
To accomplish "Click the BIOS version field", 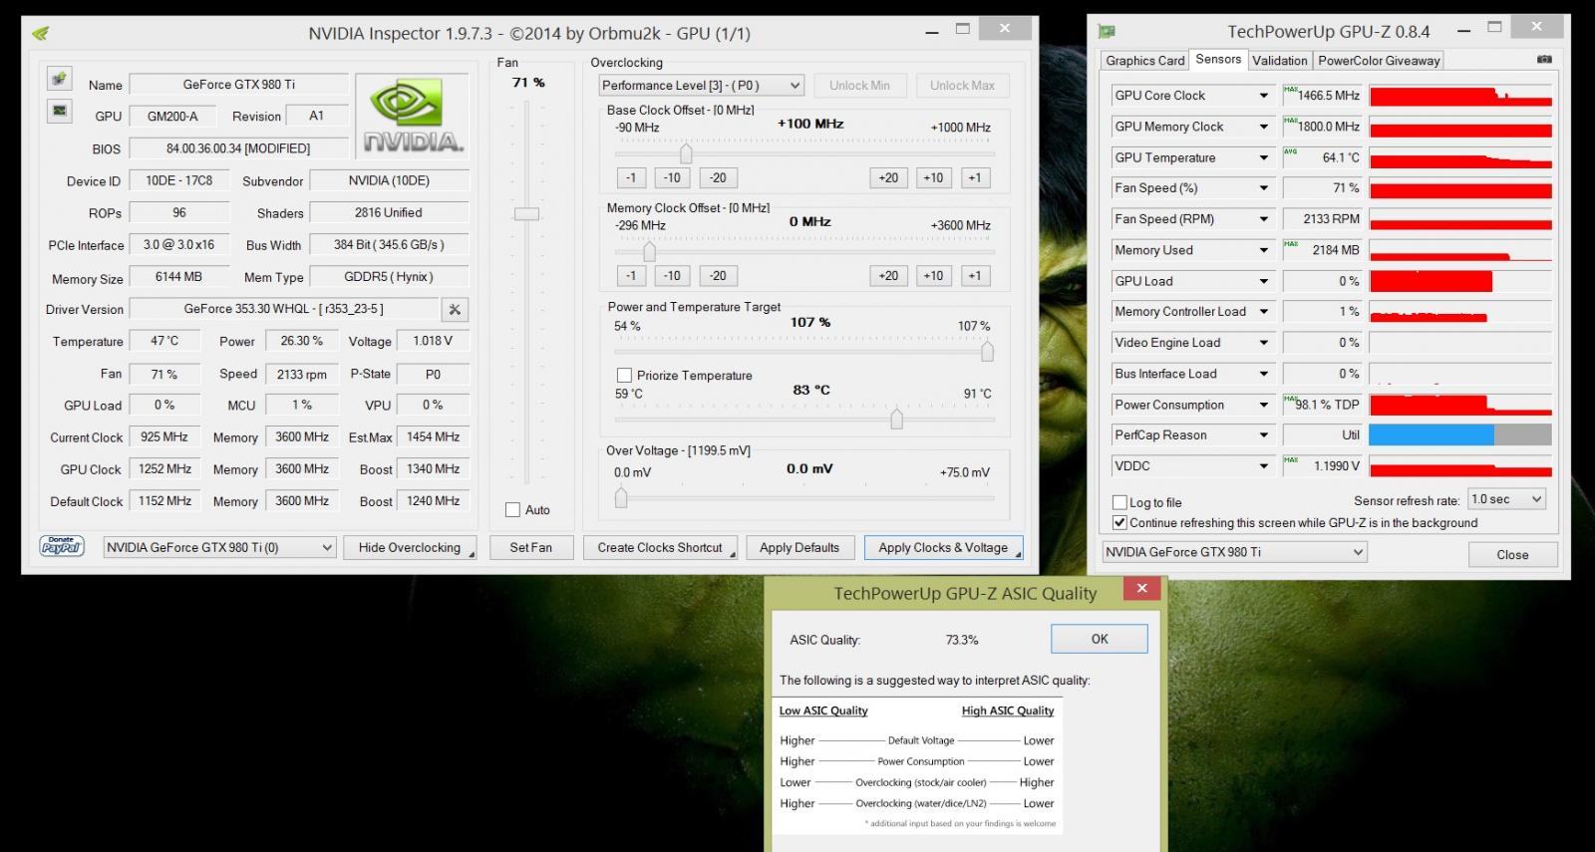I will pos(238,148).
